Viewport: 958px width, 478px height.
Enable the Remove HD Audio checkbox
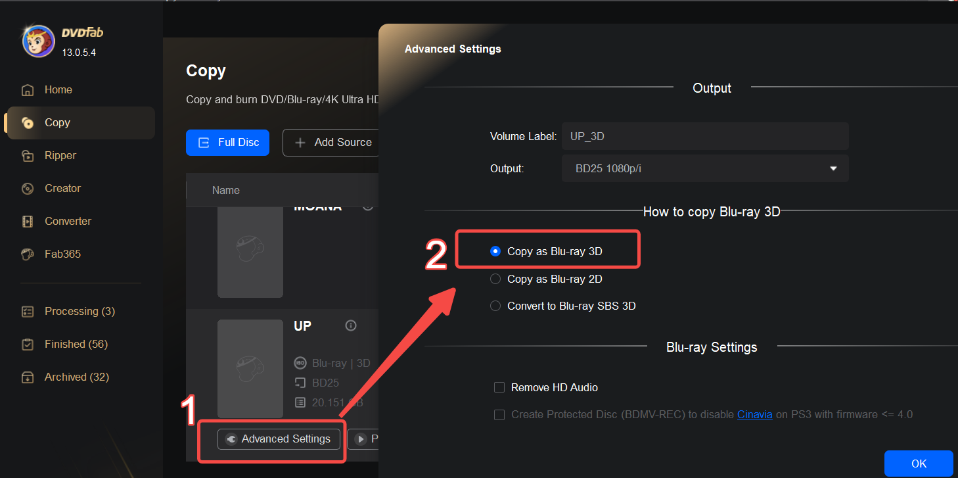[x=499, y=388]
